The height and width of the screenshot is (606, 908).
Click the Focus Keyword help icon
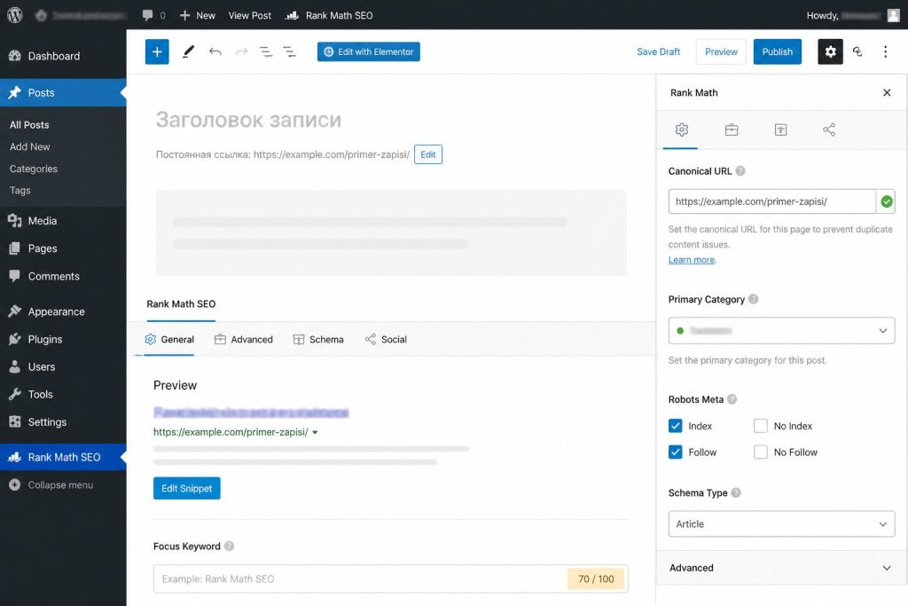230,546
